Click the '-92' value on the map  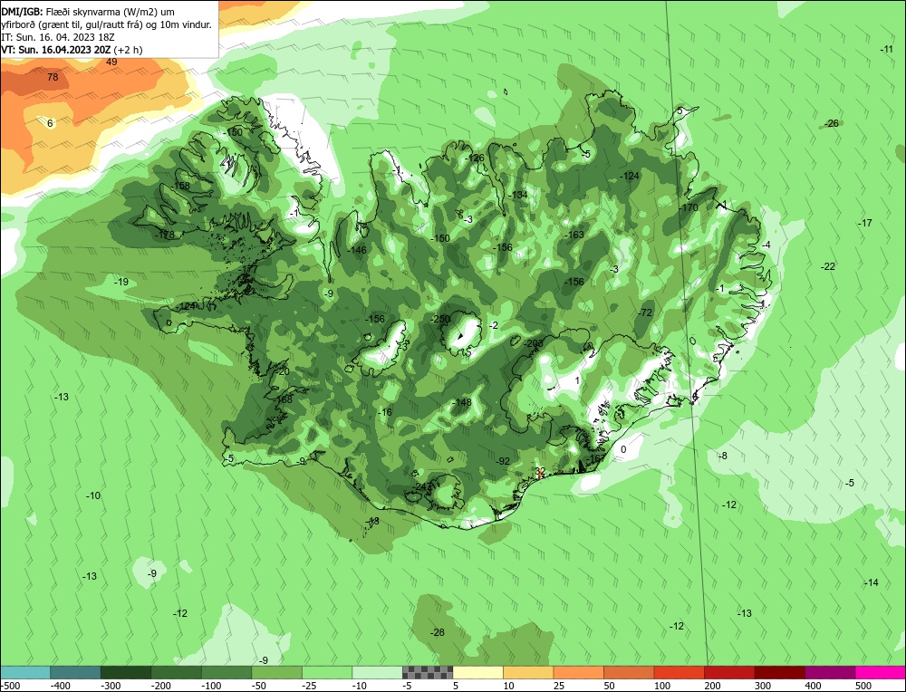[503, 461]
